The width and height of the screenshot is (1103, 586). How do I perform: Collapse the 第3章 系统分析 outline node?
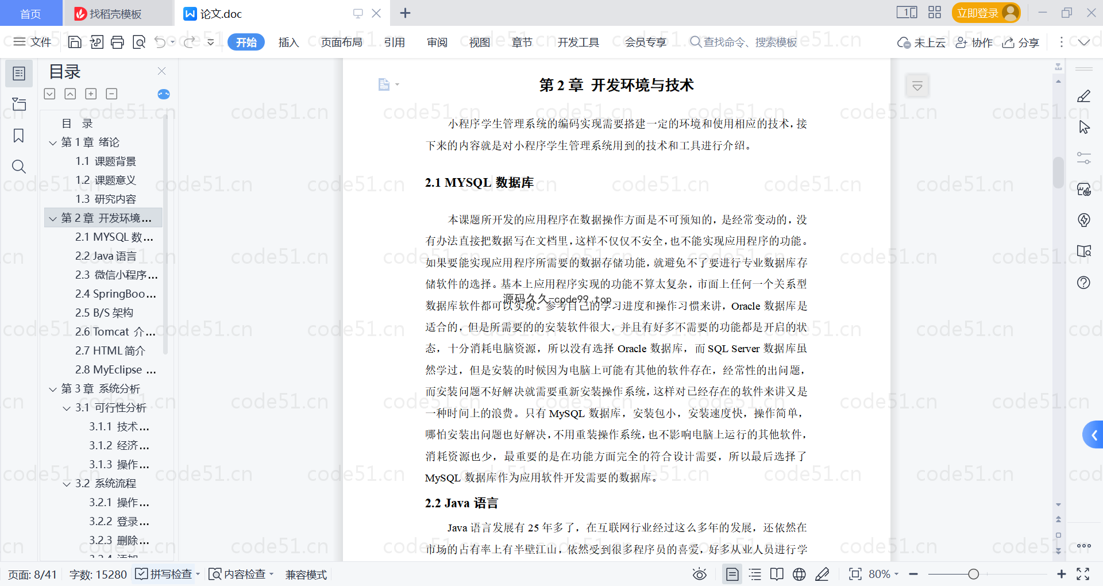point(53,389)
